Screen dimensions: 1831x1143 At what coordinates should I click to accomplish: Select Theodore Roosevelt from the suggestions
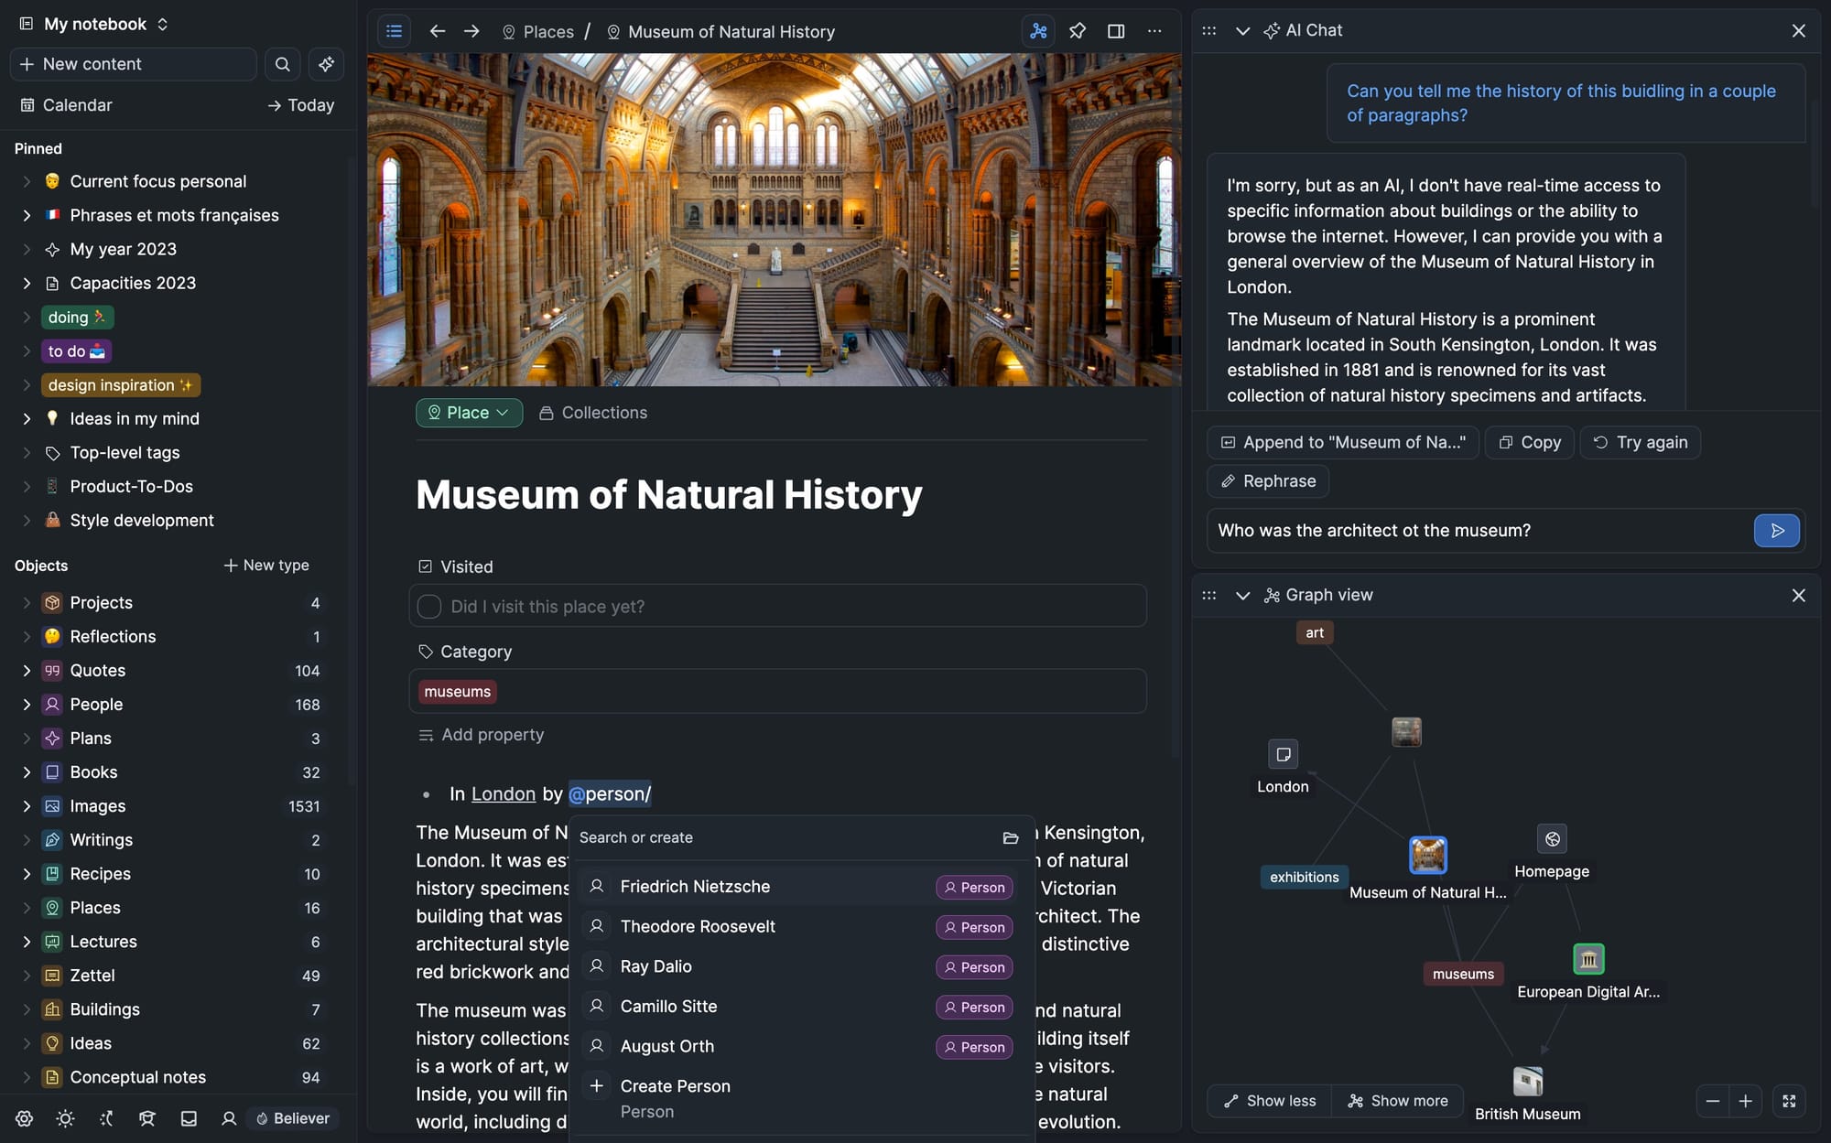click(x=698, y=926)
